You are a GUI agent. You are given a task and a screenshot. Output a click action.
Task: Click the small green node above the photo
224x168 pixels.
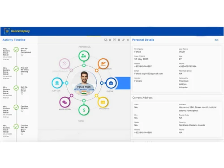84,65
